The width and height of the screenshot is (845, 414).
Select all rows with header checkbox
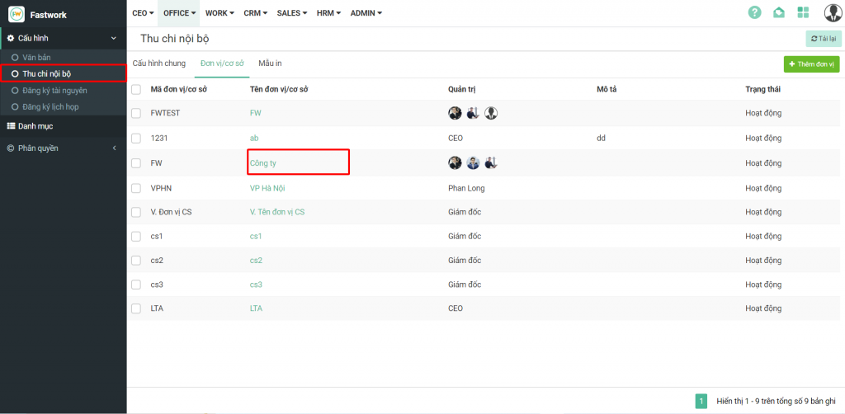click(136, 89)
